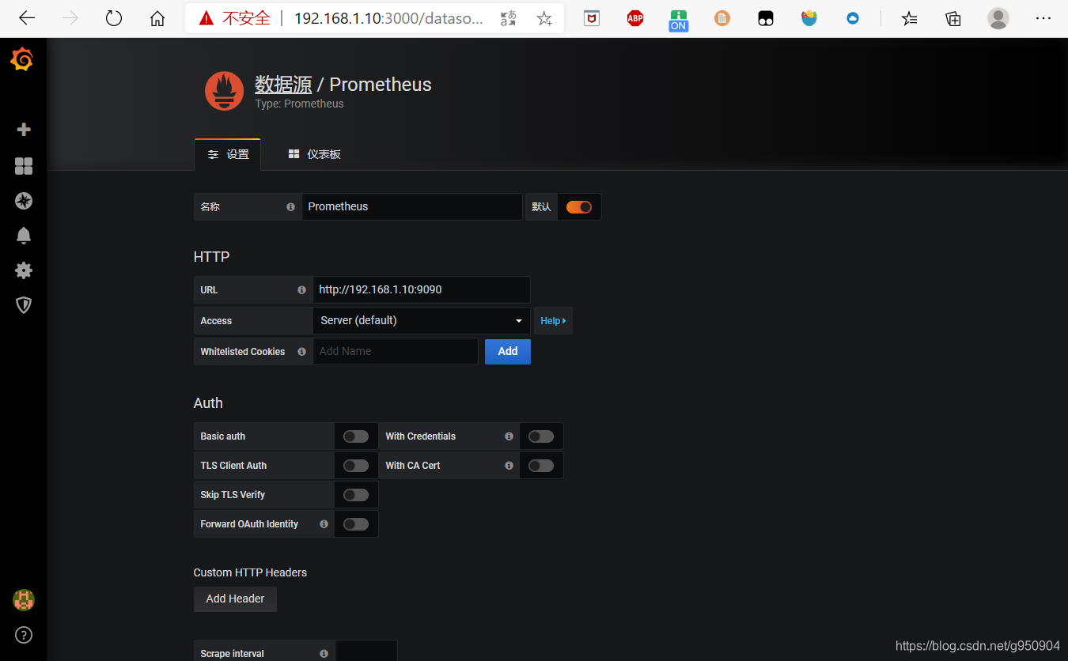
Task: Click the colorful globe extension icon
Action: coord(809,18)
